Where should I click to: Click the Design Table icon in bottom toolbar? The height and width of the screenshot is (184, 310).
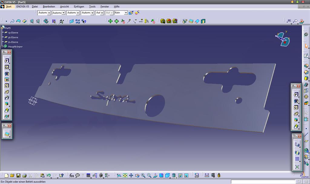88,175
